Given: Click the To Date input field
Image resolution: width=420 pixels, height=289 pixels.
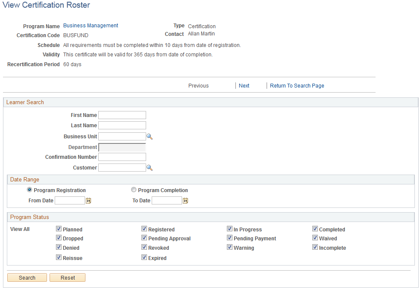Looking at the screenshot, I should [167, 201].
